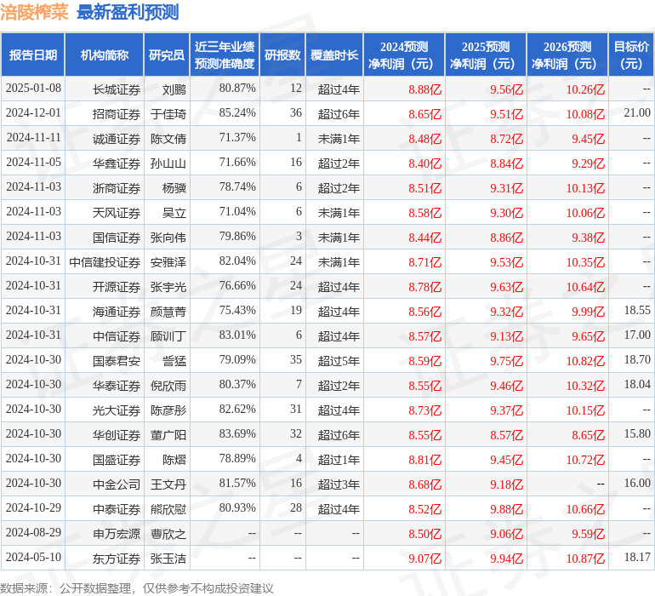Image resolution: width=655 pixels, height=596 pixels.
Task: Click the 10.87亿 2026 profit value
Action: [585, 559]
